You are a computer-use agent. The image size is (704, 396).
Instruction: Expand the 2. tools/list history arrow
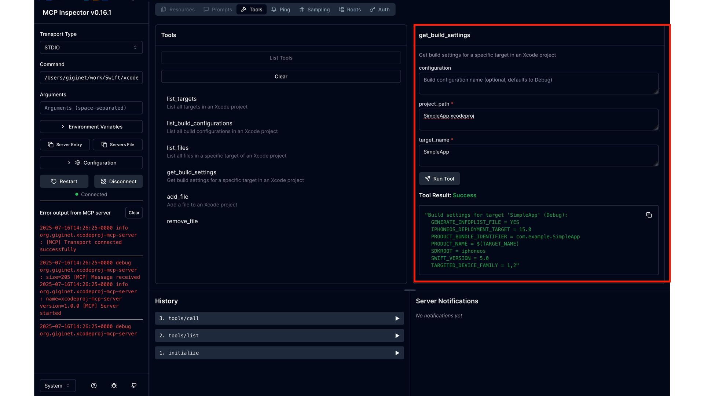pyautogui.click(x=397, y=335)
